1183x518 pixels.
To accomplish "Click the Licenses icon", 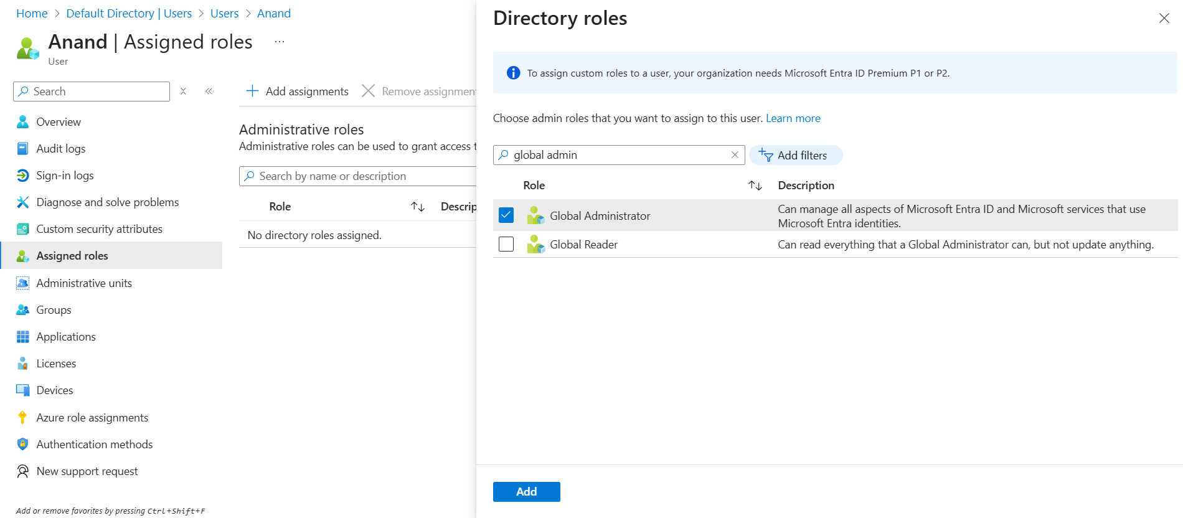I will (x=23, y=364).
